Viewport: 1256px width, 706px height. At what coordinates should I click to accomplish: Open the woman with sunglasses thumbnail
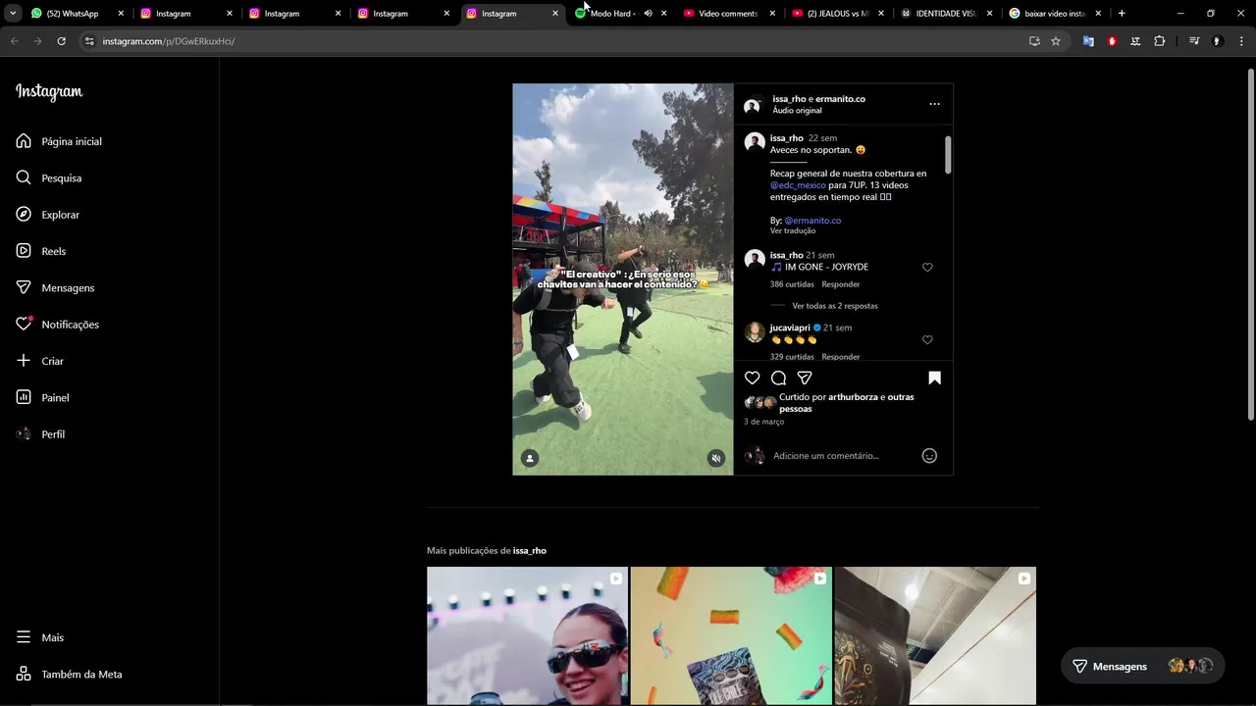tap(527, 635)
